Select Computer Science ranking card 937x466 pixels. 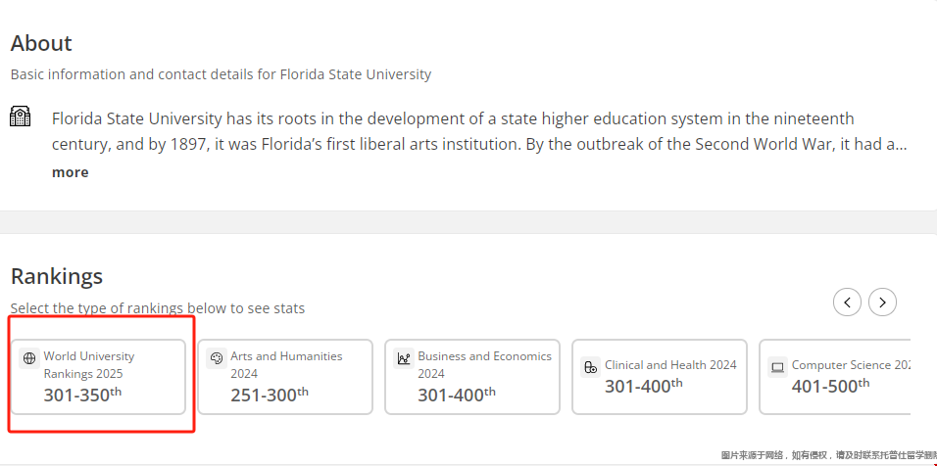pos(835,377)
